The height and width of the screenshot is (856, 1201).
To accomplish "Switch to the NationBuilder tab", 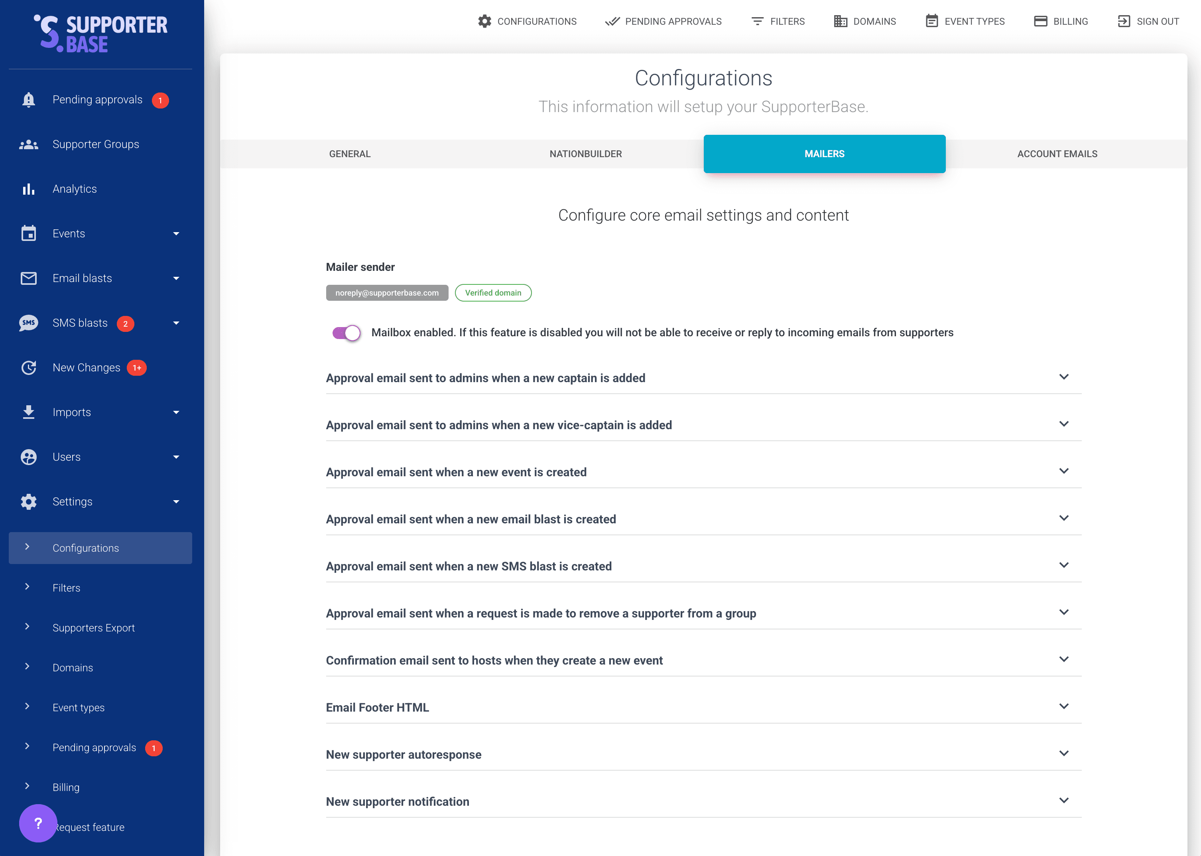I will (x=585, y=154).
